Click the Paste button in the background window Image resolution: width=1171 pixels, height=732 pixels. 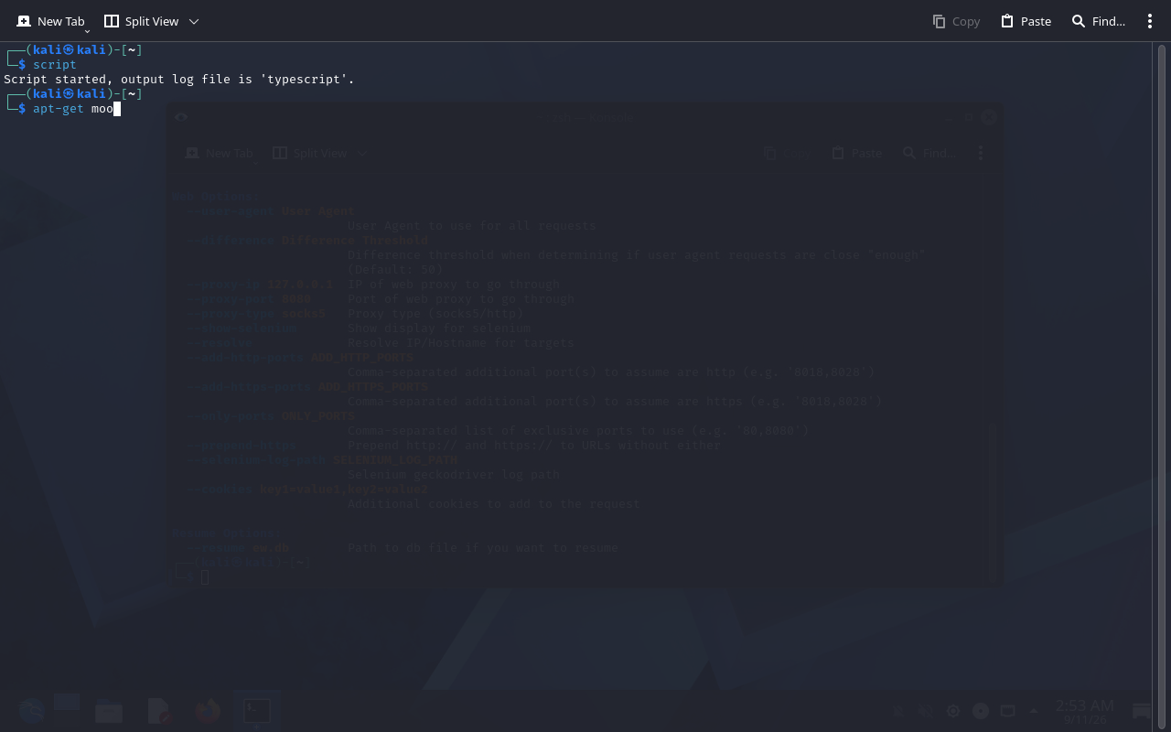tap(857, 153)
